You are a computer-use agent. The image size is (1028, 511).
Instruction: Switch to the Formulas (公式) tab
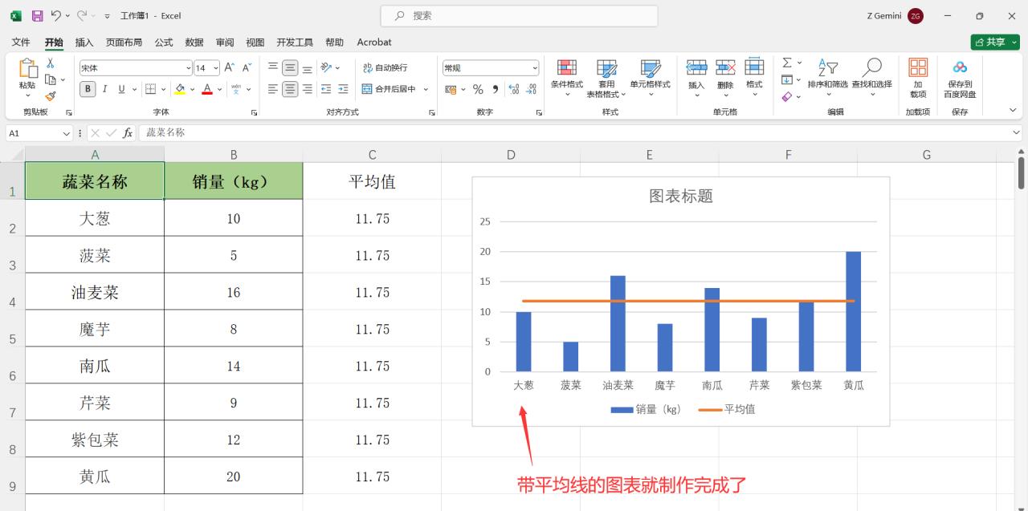point(164,42)
